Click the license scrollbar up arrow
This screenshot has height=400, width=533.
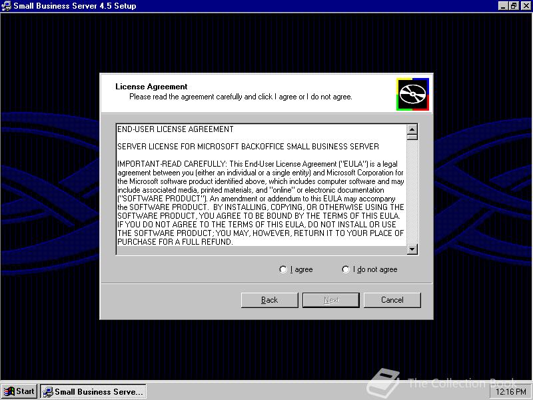[412, 129]
